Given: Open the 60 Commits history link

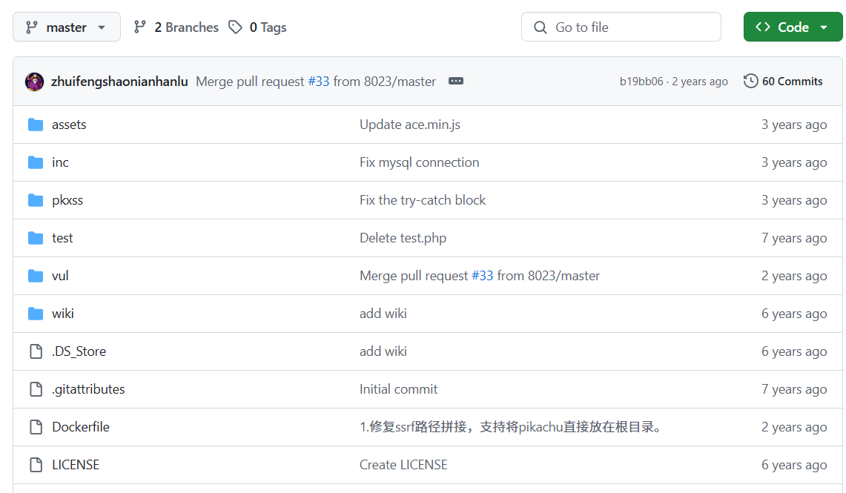Looking at the screenshot, I should [792, 81].
